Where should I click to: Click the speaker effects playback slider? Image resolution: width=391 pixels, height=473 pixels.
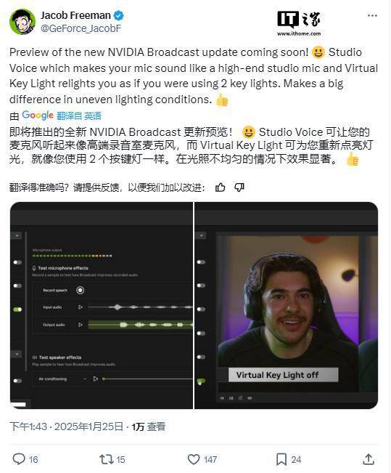[147, 379]
